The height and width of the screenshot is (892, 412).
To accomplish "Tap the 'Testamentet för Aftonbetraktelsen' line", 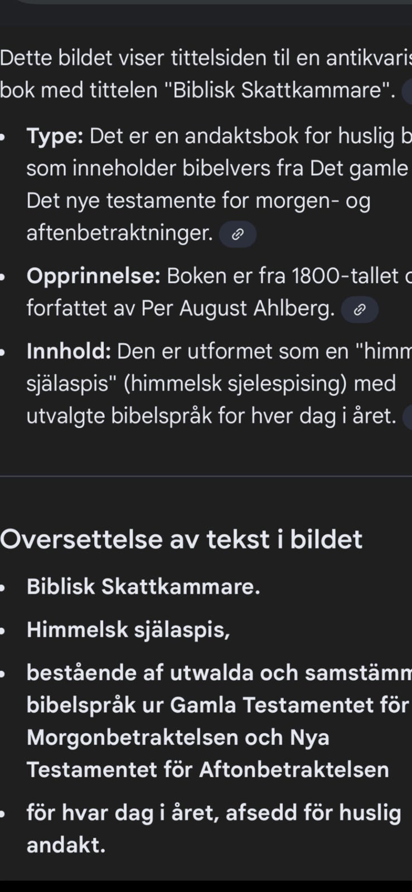I will pyautogui.click(x=207, y=770).
